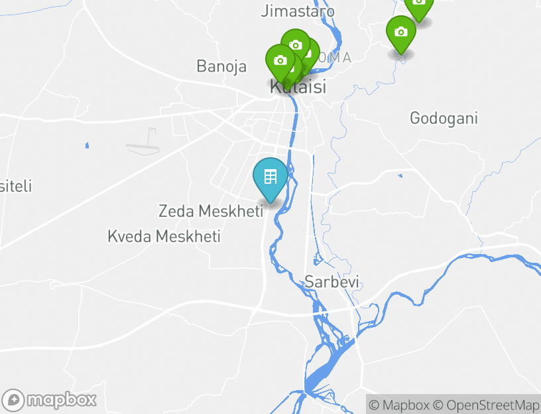
Task: Select the Godogani place label
Action: [x=444, y=119]
